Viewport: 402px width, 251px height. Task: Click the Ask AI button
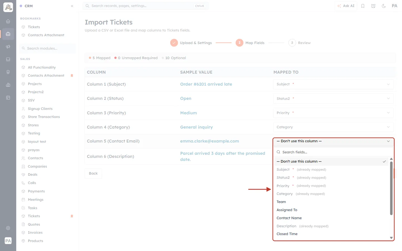pos(346,6)
